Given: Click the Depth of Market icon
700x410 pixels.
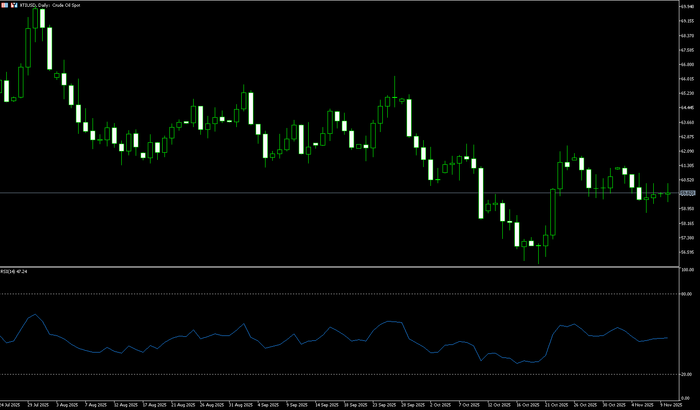Looking at the screenshot, I should click(4, 5).
